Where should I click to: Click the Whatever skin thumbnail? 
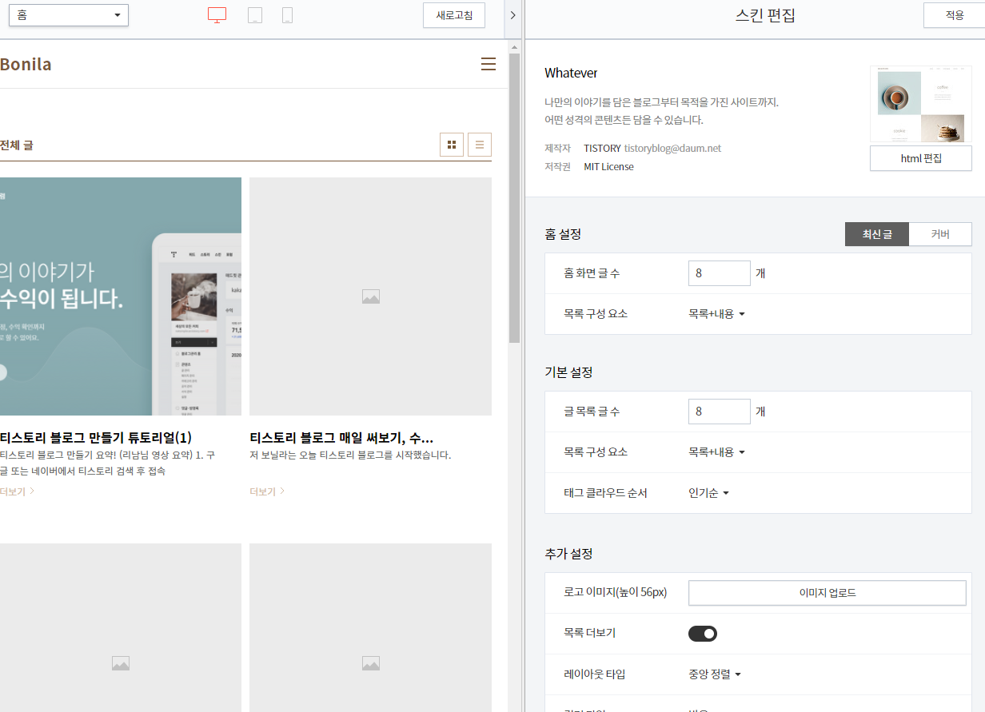(921, 105)
